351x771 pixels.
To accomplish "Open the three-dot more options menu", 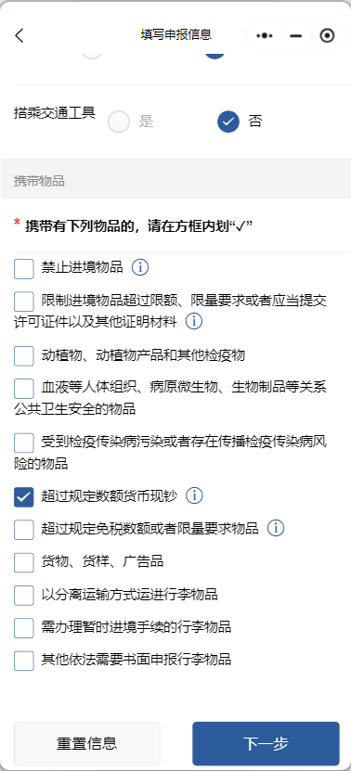I will pos(265,36).
